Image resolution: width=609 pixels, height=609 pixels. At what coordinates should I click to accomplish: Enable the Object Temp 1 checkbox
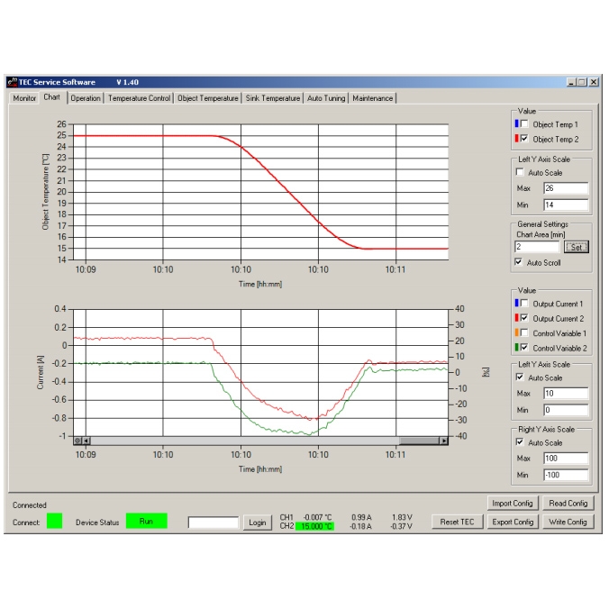pos(524,124)
